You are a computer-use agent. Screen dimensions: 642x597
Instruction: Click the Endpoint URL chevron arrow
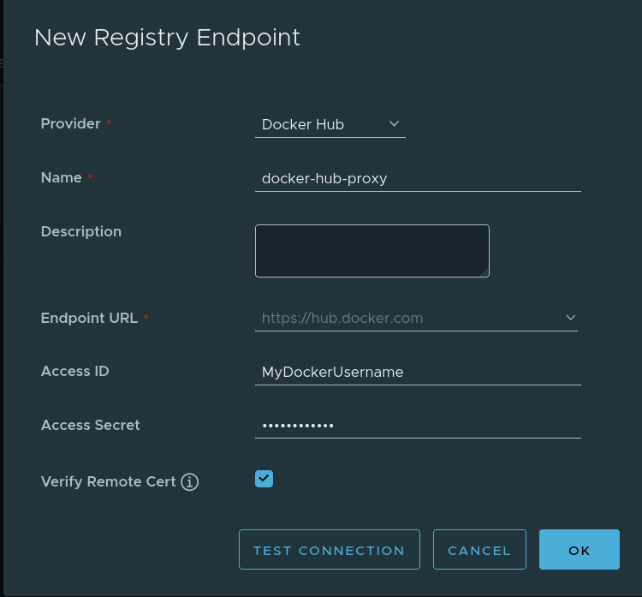[571, 318]
